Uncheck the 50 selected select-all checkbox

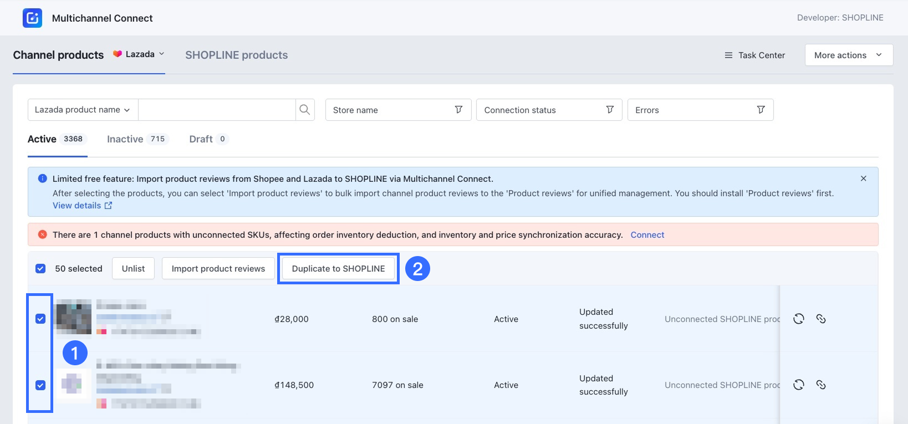(40, 269)
